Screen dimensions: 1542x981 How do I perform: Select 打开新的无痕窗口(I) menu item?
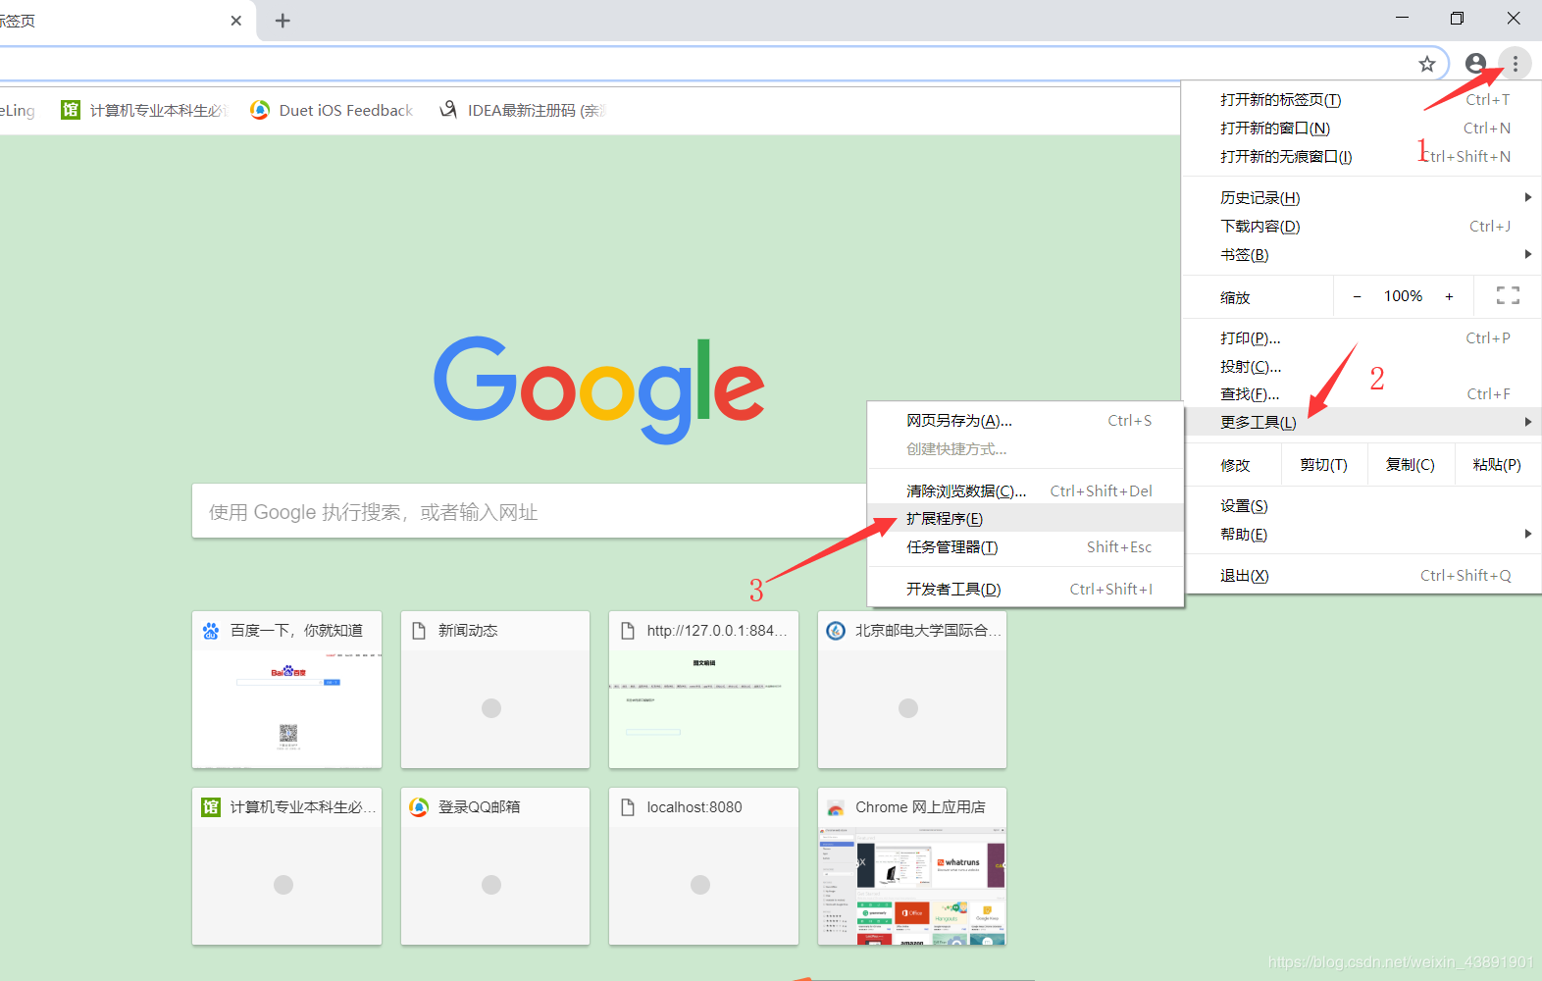tap(1362, 157)
